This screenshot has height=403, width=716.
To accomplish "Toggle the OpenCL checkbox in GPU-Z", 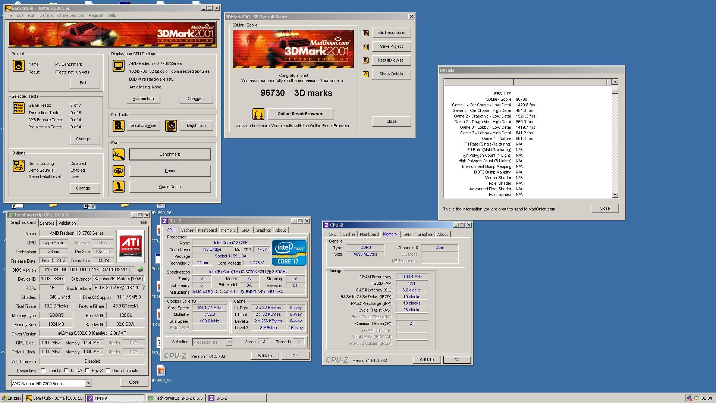I will (43, 371).
